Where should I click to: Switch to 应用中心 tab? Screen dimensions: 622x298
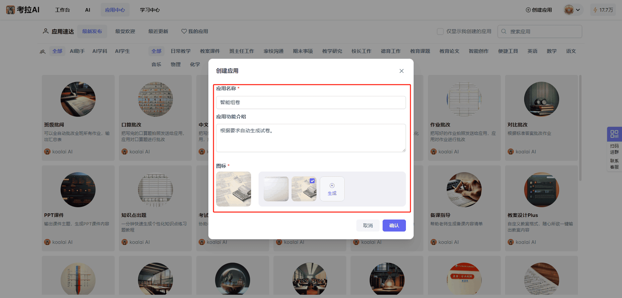pyautogui.click(x=115, y=10)
